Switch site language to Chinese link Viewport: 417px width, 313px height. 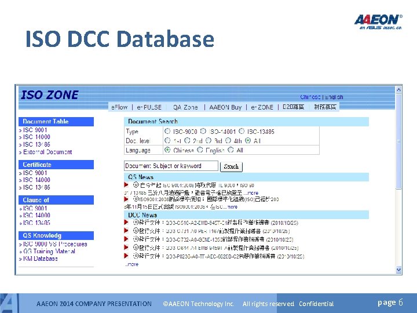pyautogui.click(x=310, y=97)
